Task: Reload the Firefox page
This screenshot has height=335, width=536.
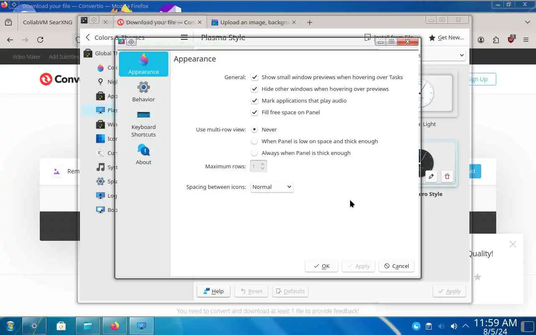Action: 40,40
